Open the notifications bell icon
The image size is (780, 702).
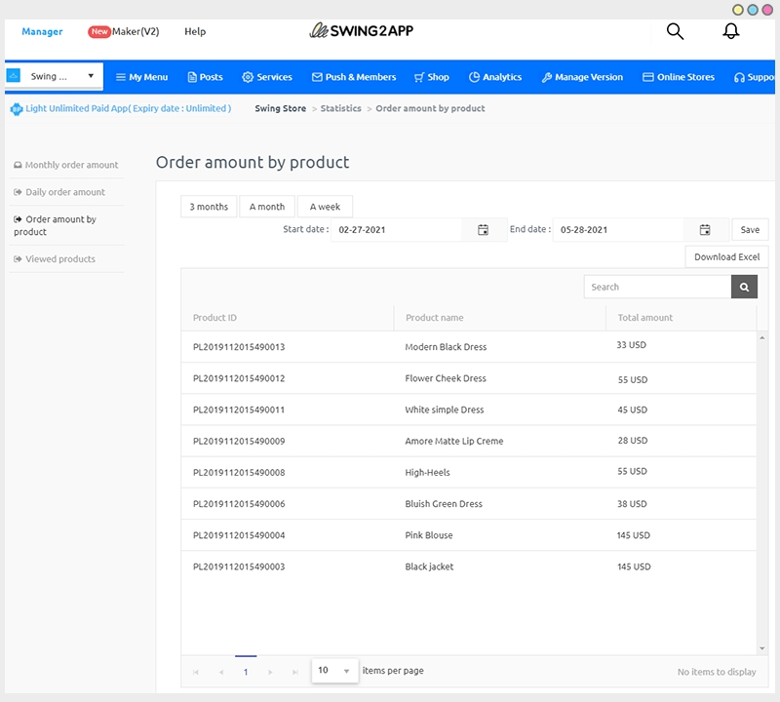click(730, 31)
